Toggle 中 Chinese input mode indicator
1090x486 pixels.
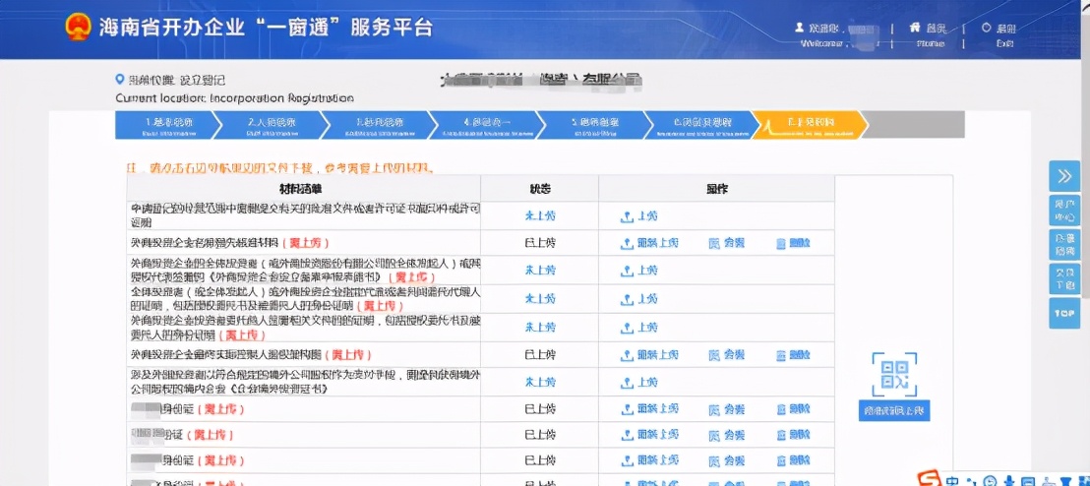click(x=950, y=480)
